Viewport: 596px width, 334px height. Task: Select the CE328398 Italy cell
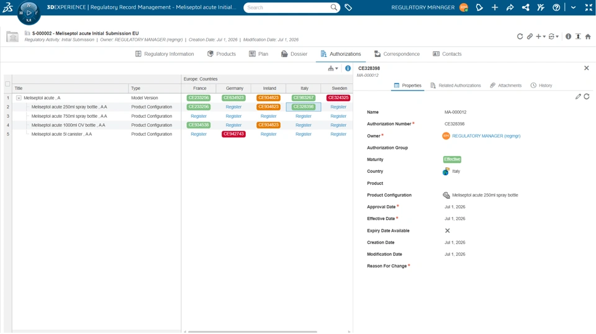tap(304, 107)
